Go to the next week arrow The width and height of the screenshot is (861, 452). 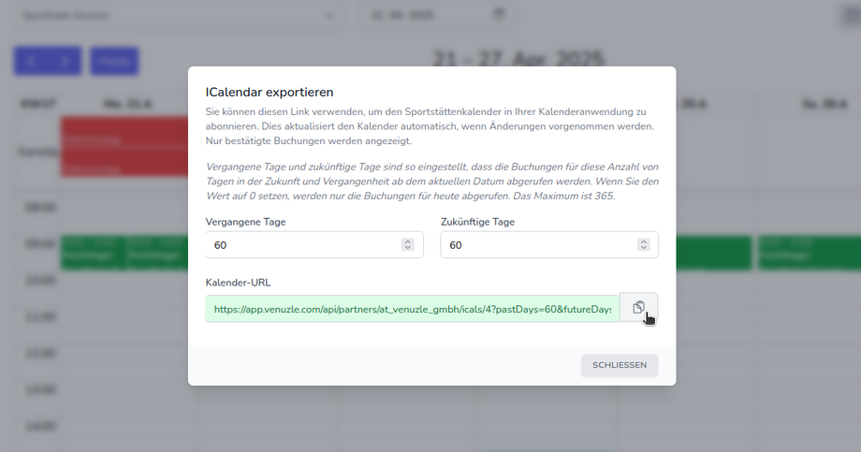click(65, 62)
